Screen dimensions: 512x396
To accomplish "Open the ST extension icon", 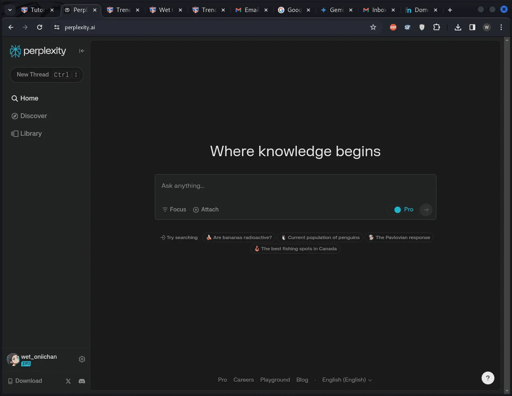I will tap(408, 27).
